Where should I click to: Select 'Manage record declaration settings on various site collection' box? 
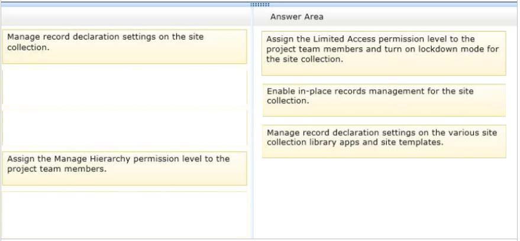(x=384, y=141)
